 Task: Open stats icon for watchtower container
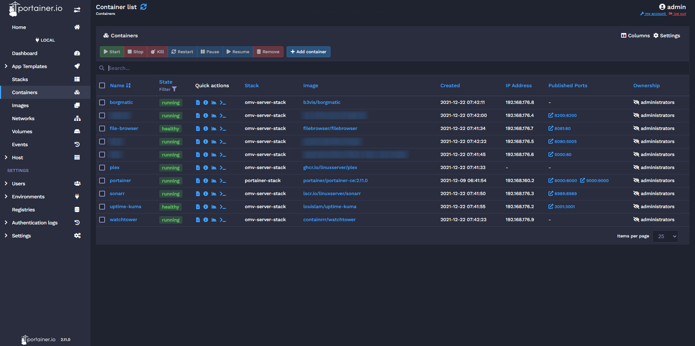click(214, 220)
